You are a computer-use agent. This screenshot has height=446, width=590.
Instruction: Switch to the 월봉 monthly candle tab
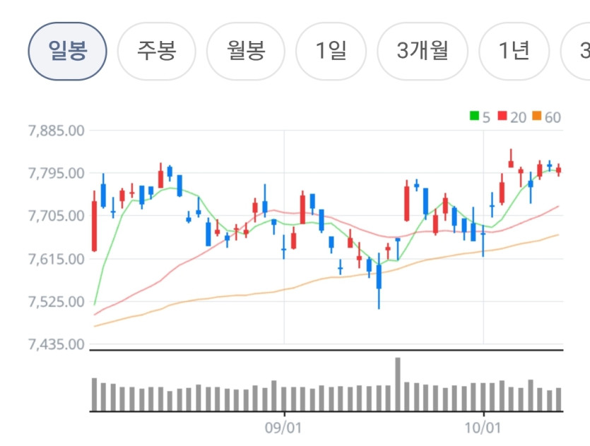(246, 51)
